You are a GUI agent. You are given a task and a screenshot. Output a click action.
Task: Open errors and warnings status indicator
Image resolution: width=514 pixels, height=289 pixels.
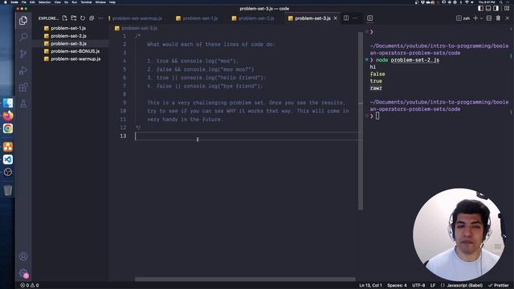[x=30, y=286]
